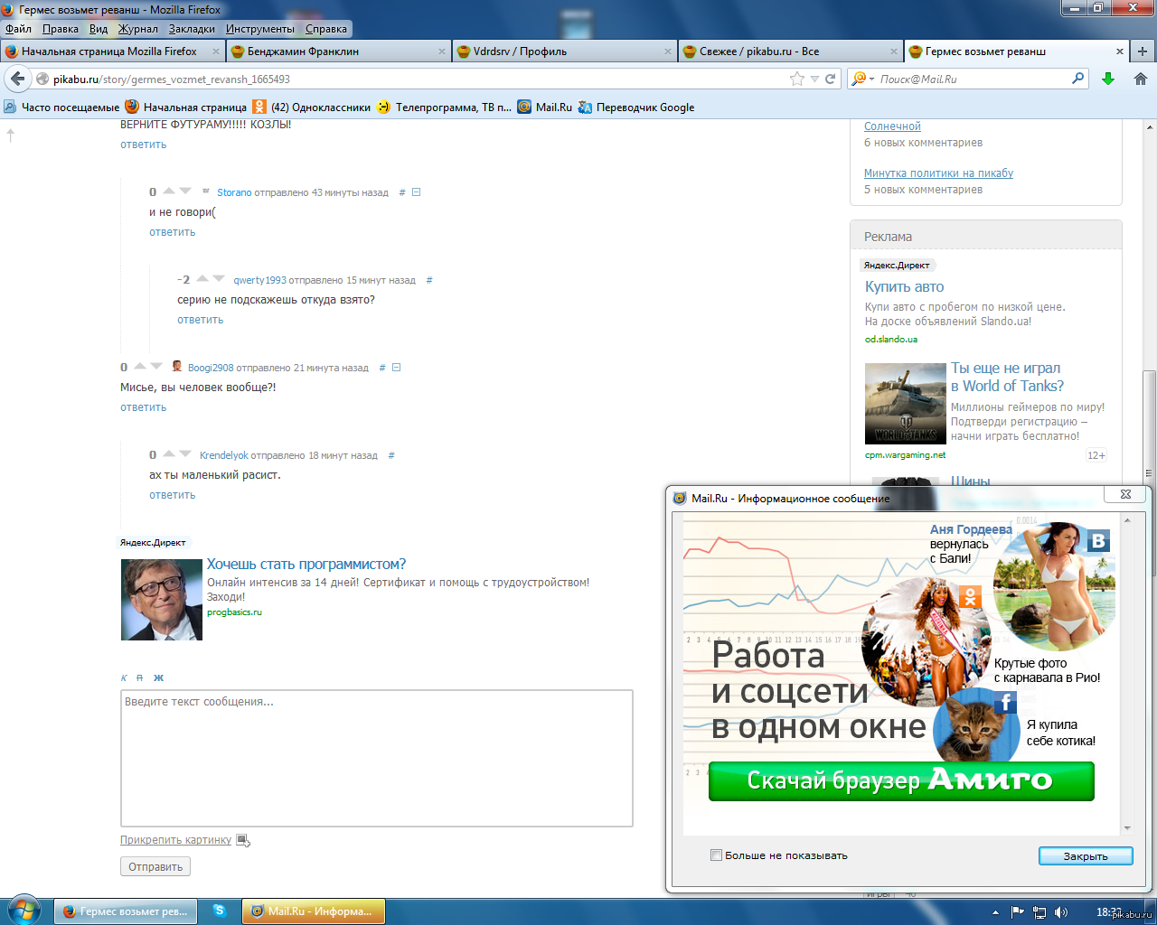1157x925 pixels.
Task: Expand the address bar history dropdown
Action: coord(814,79)
